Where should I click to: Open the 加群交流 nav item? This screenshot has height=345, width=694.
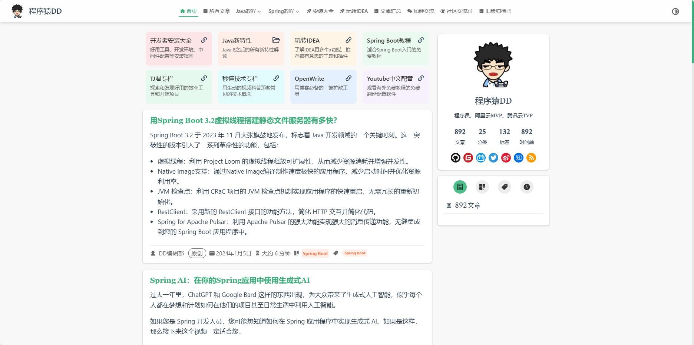click(x=420, y=11)
